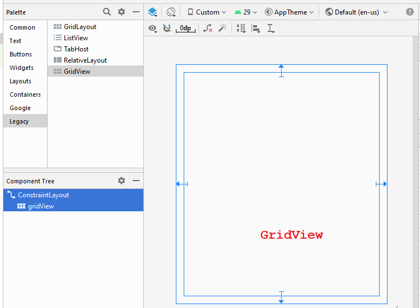Open Guidelines options icon
The height and width of the screenshot is (308, 420).
click(x=270, y=29)
